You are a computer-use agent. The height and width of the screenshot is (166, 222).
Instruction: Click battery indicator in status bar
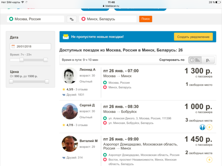pos(218,2)
